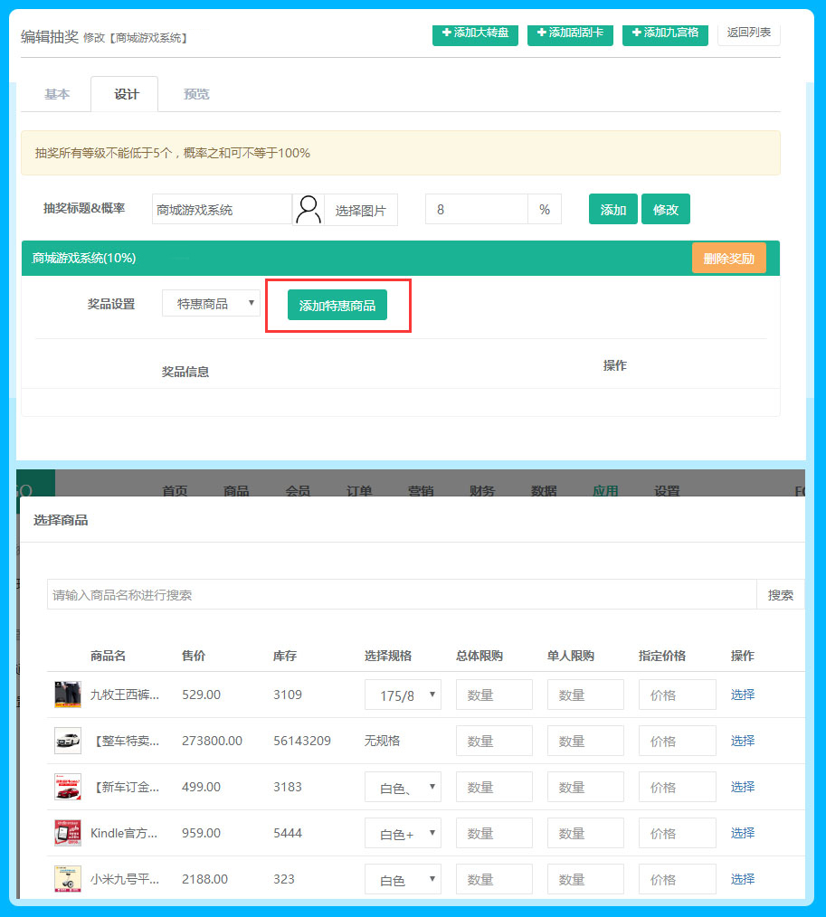Click the car product thumbnail for 整车特卖
Screen dimensions: 826x917
point(68,741)
